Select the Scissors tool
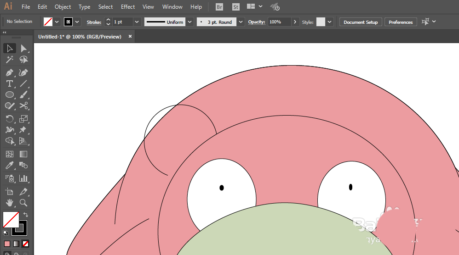 tap(23, 106)
